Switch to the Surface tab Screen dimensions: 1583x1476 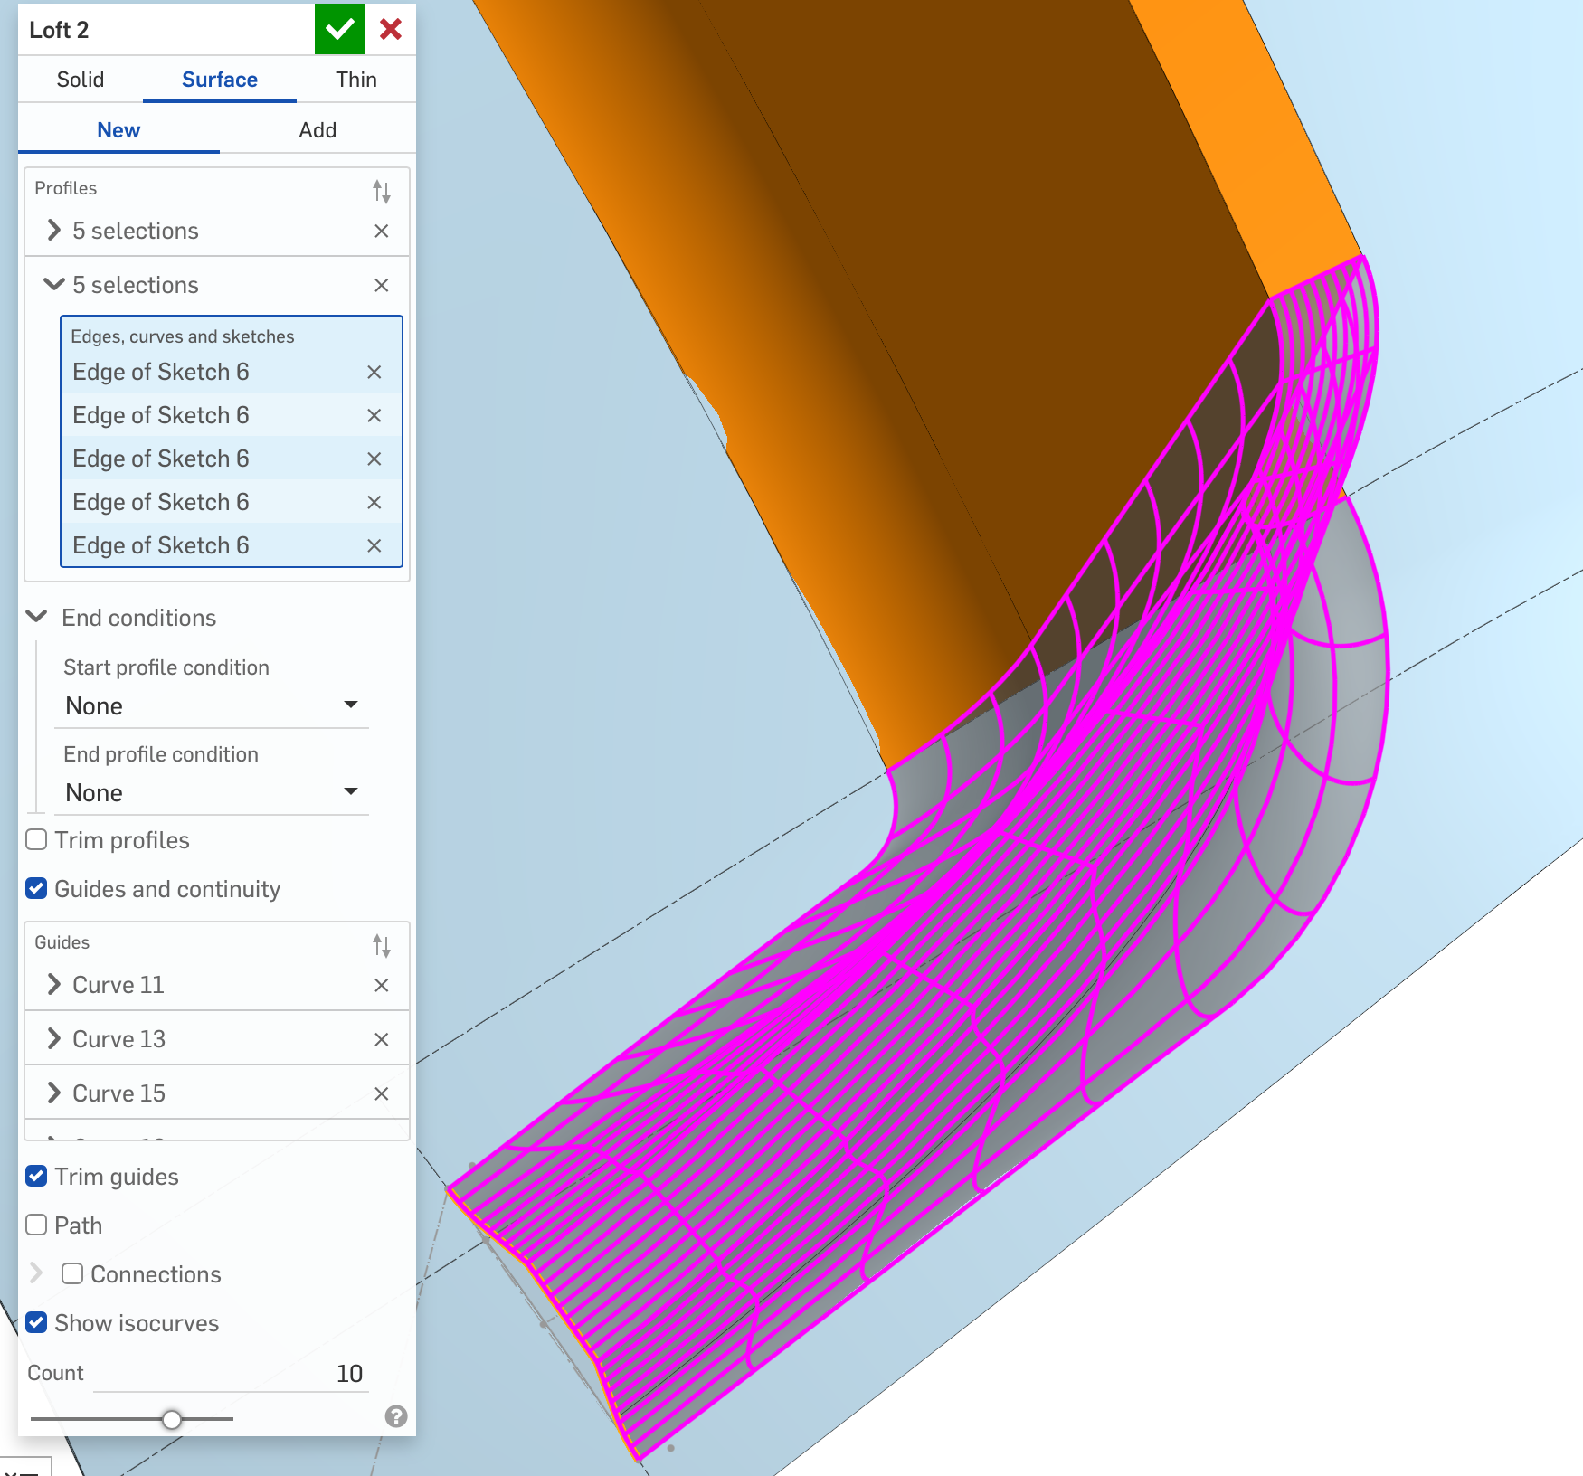tap(220, 80)
